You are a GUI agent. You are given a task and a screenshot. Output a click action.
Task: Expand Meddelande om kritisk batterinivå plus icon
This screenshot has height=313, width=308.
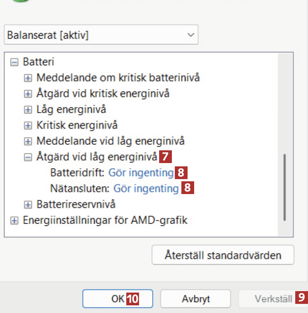click(28, 78)
